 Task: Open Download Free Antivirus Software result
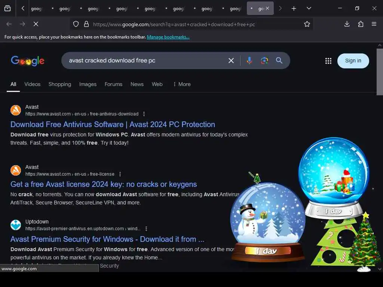(113, 124)
